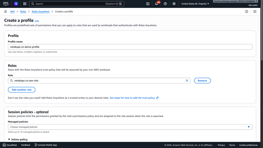Open the page preferences icon at top right
The height and width of the screenshot is (148, 263).
pos(255,12)
